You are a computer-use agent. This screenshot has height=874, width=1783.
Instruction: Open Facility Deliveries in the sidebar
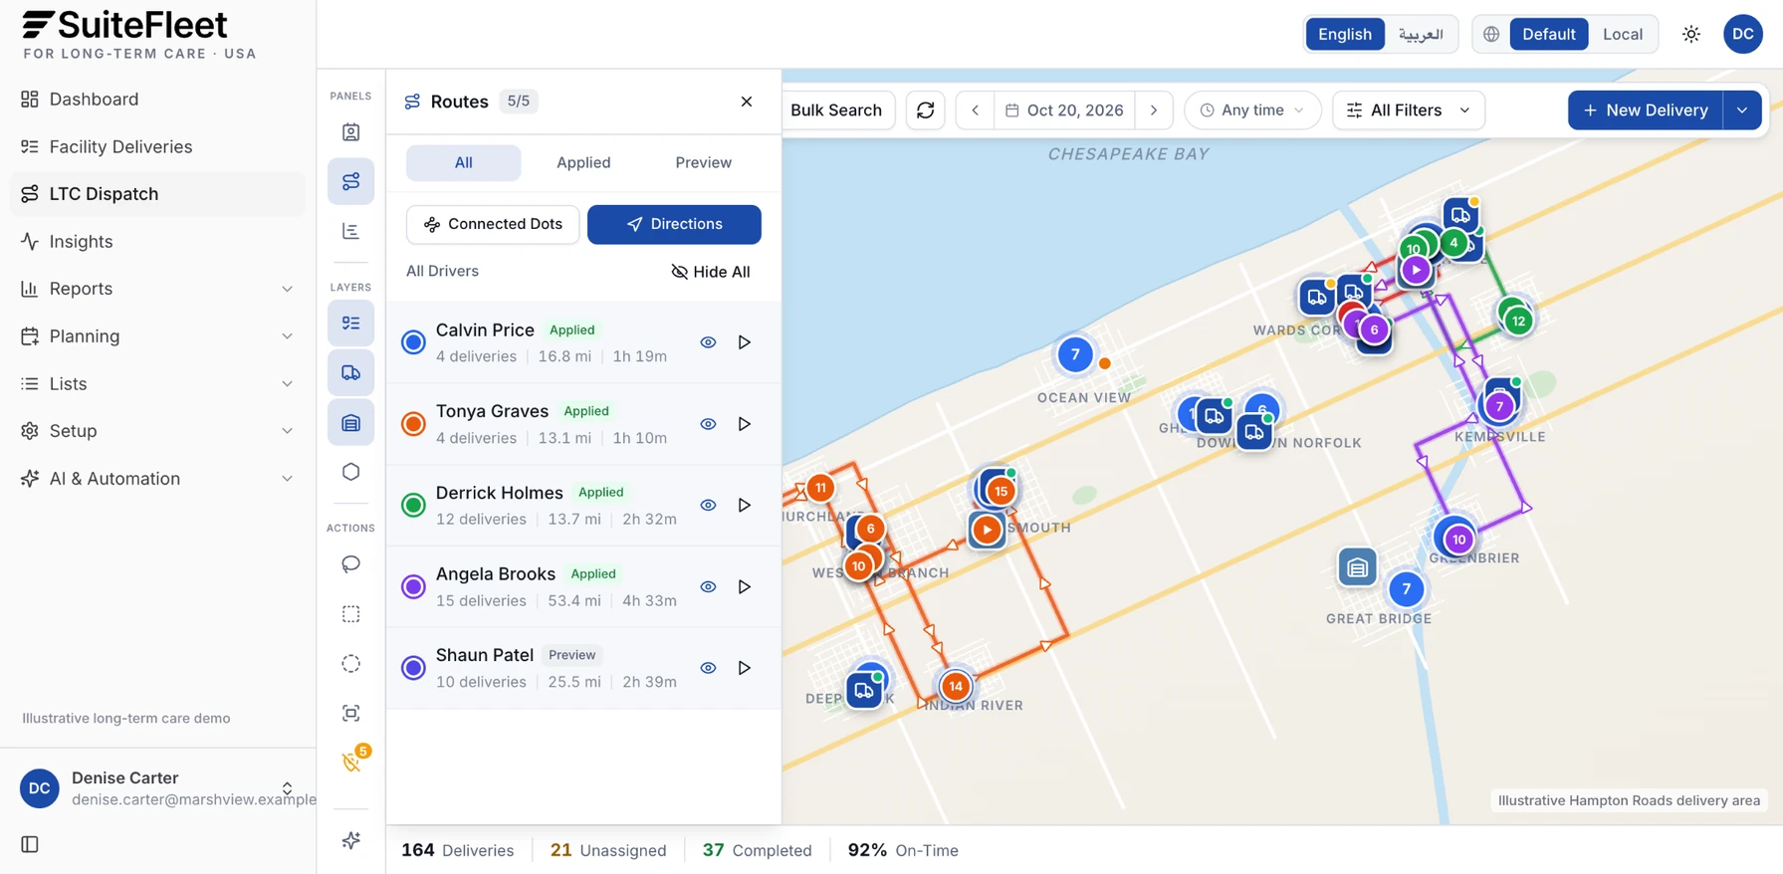(x=158, y=147)
